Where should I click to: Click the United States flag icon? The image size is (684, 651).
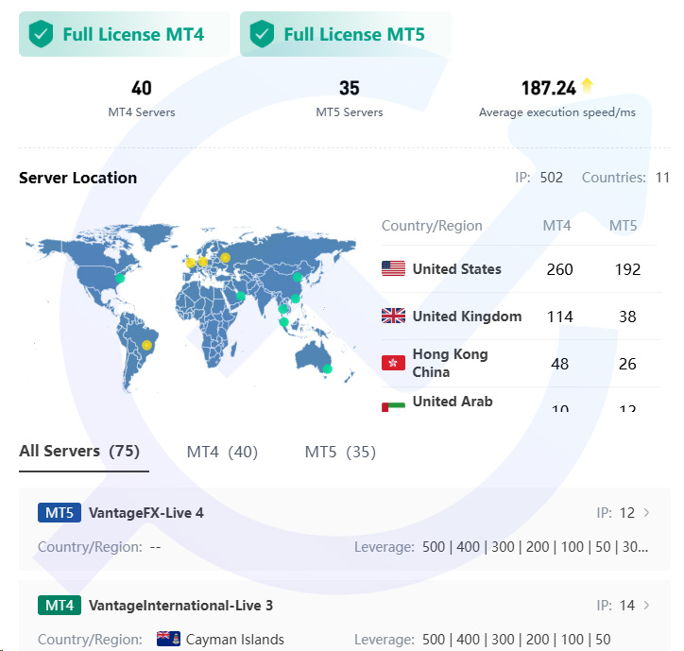[x=393, y=268]
